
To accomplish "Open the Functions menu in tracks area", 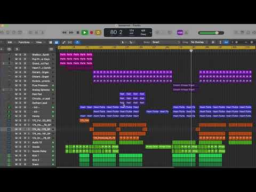I will point(24,42).
